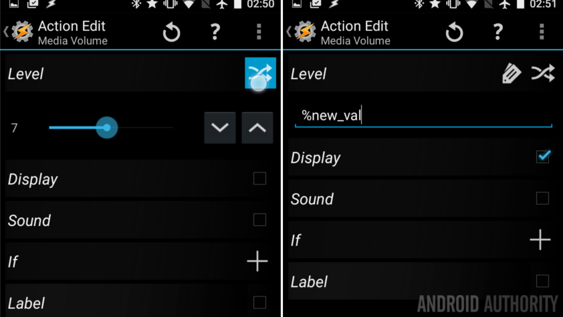Viewport: 563px width, 317px height.
Task: Open the overflow three-dot menu on right screen
Action: 542,32
